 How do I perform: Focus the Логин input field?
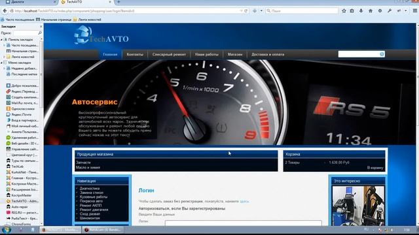pos(243,223)
